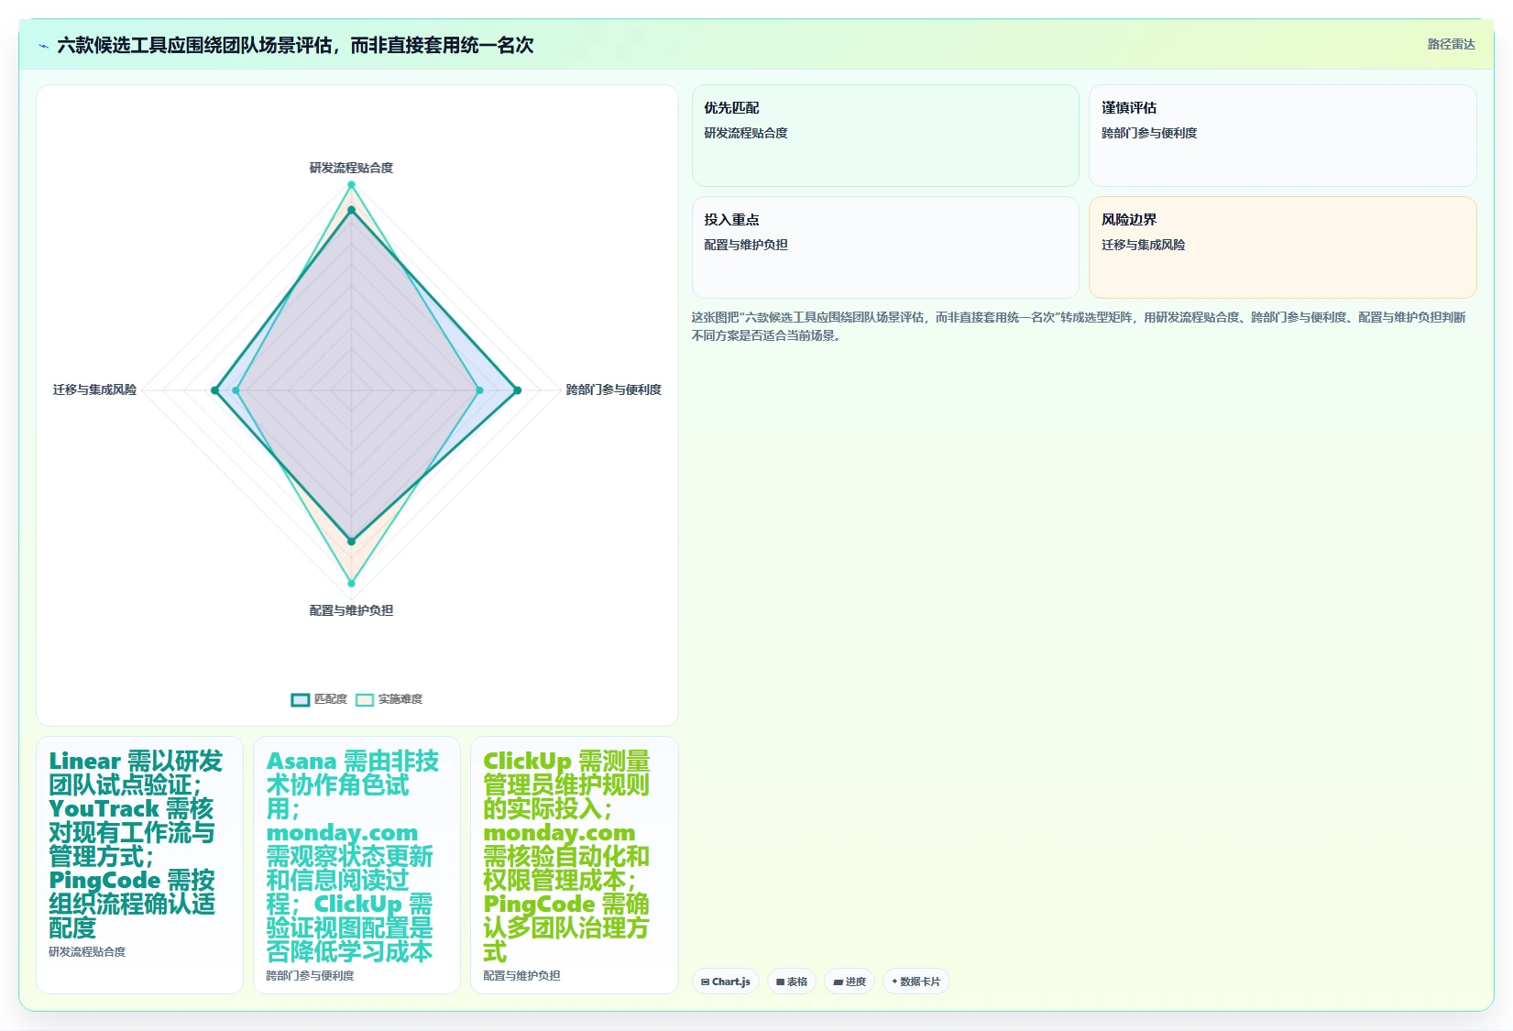1513x1031 pixels.
Task: Click the top dark-green 匹配度 radar point
Action: [x=351, y=211]
